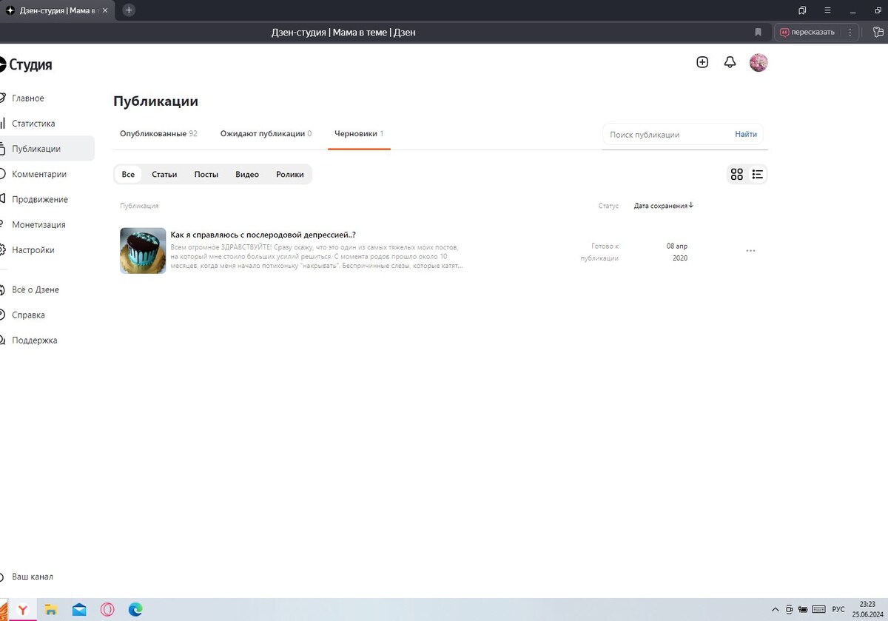Screen dimensions: 888x621
Task: Sort by Дата сохранения column
Action: click(x=664, y=206)
